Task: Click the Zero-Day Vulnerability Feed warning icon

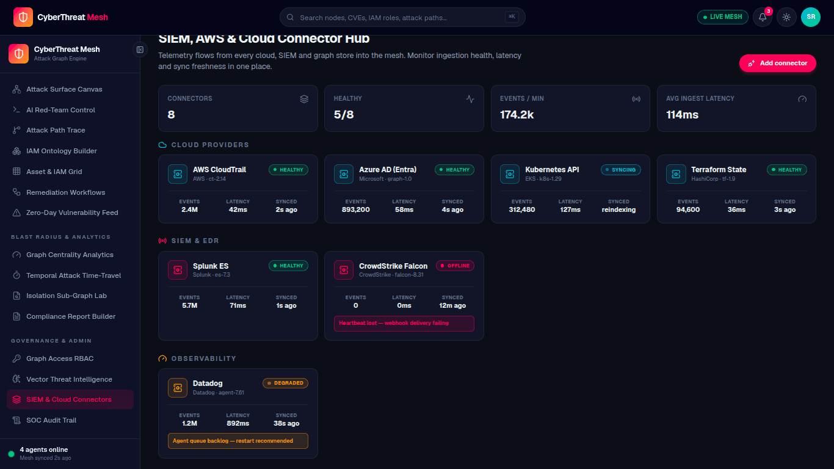Action: coord(16,213)
